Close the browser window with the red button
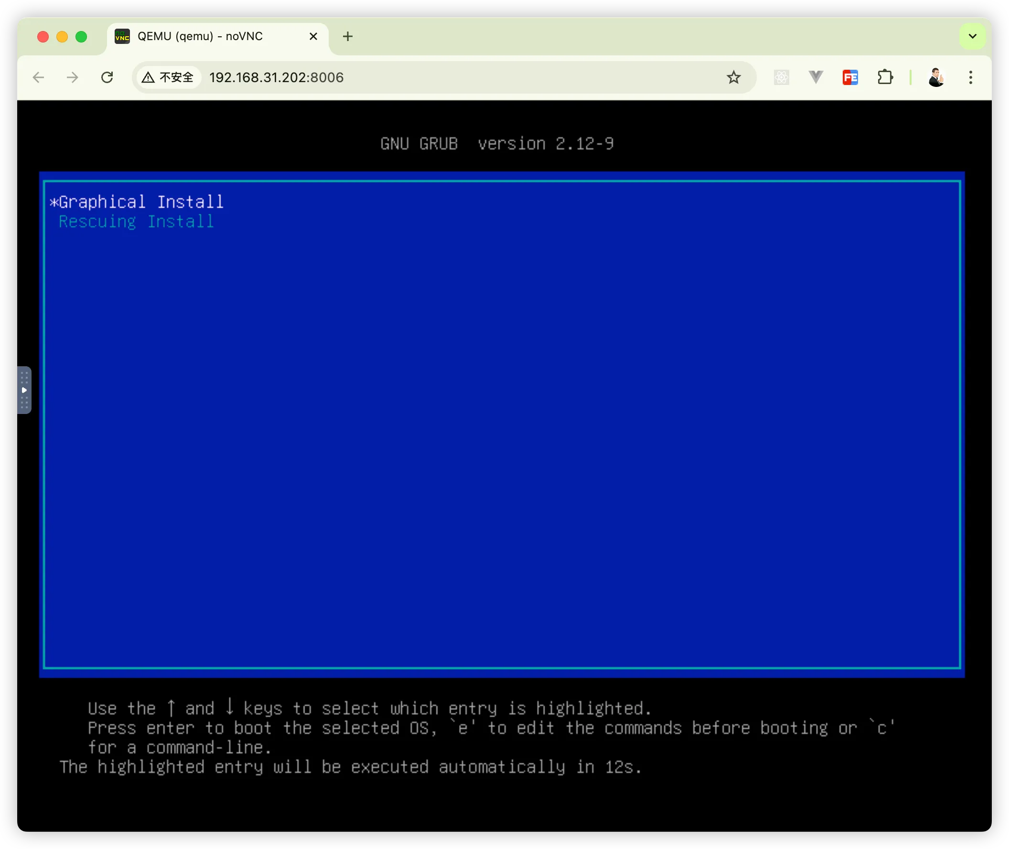The height and width of the screenshot is (849, 1009). click(43, 37)
